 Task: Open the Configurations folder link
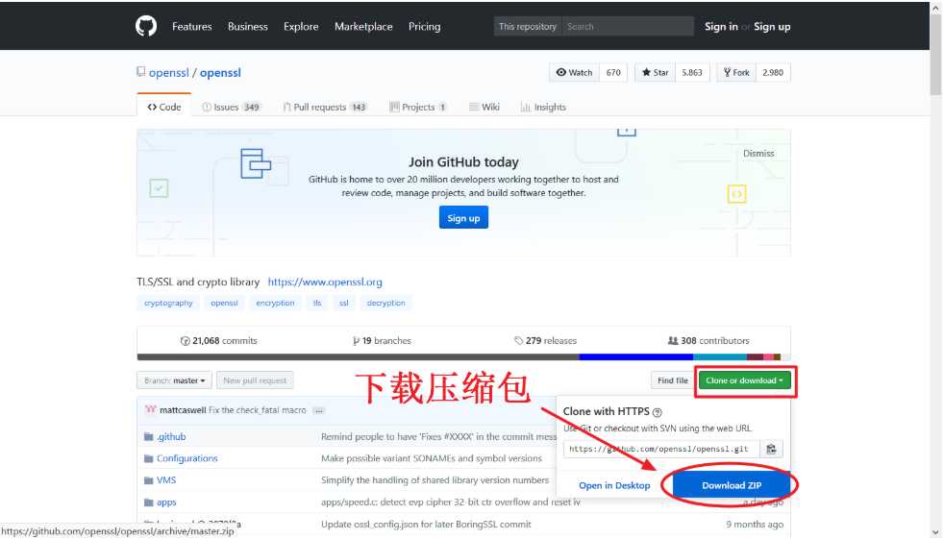pyautogui.click(x=187, y=458)
